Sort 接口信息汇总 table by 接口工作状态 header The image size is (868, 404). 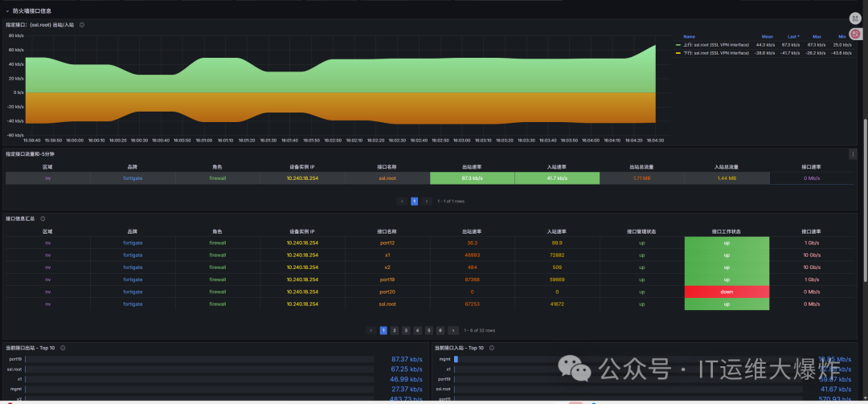pos(727,231)
